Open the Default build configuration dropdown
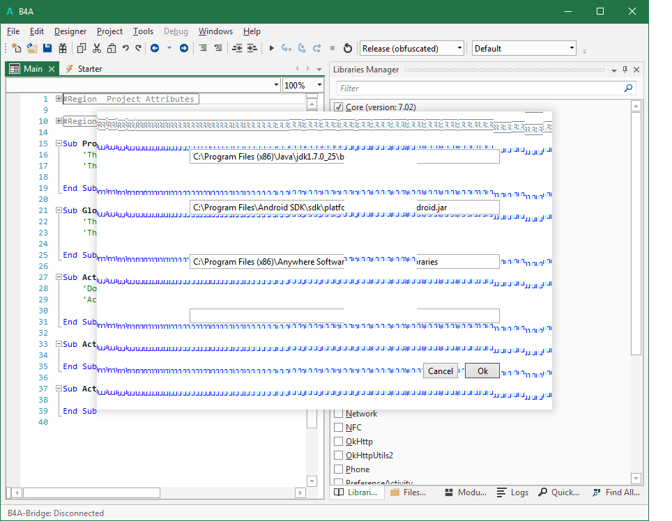This screenshot has width=672, height=521. [524, 48]
